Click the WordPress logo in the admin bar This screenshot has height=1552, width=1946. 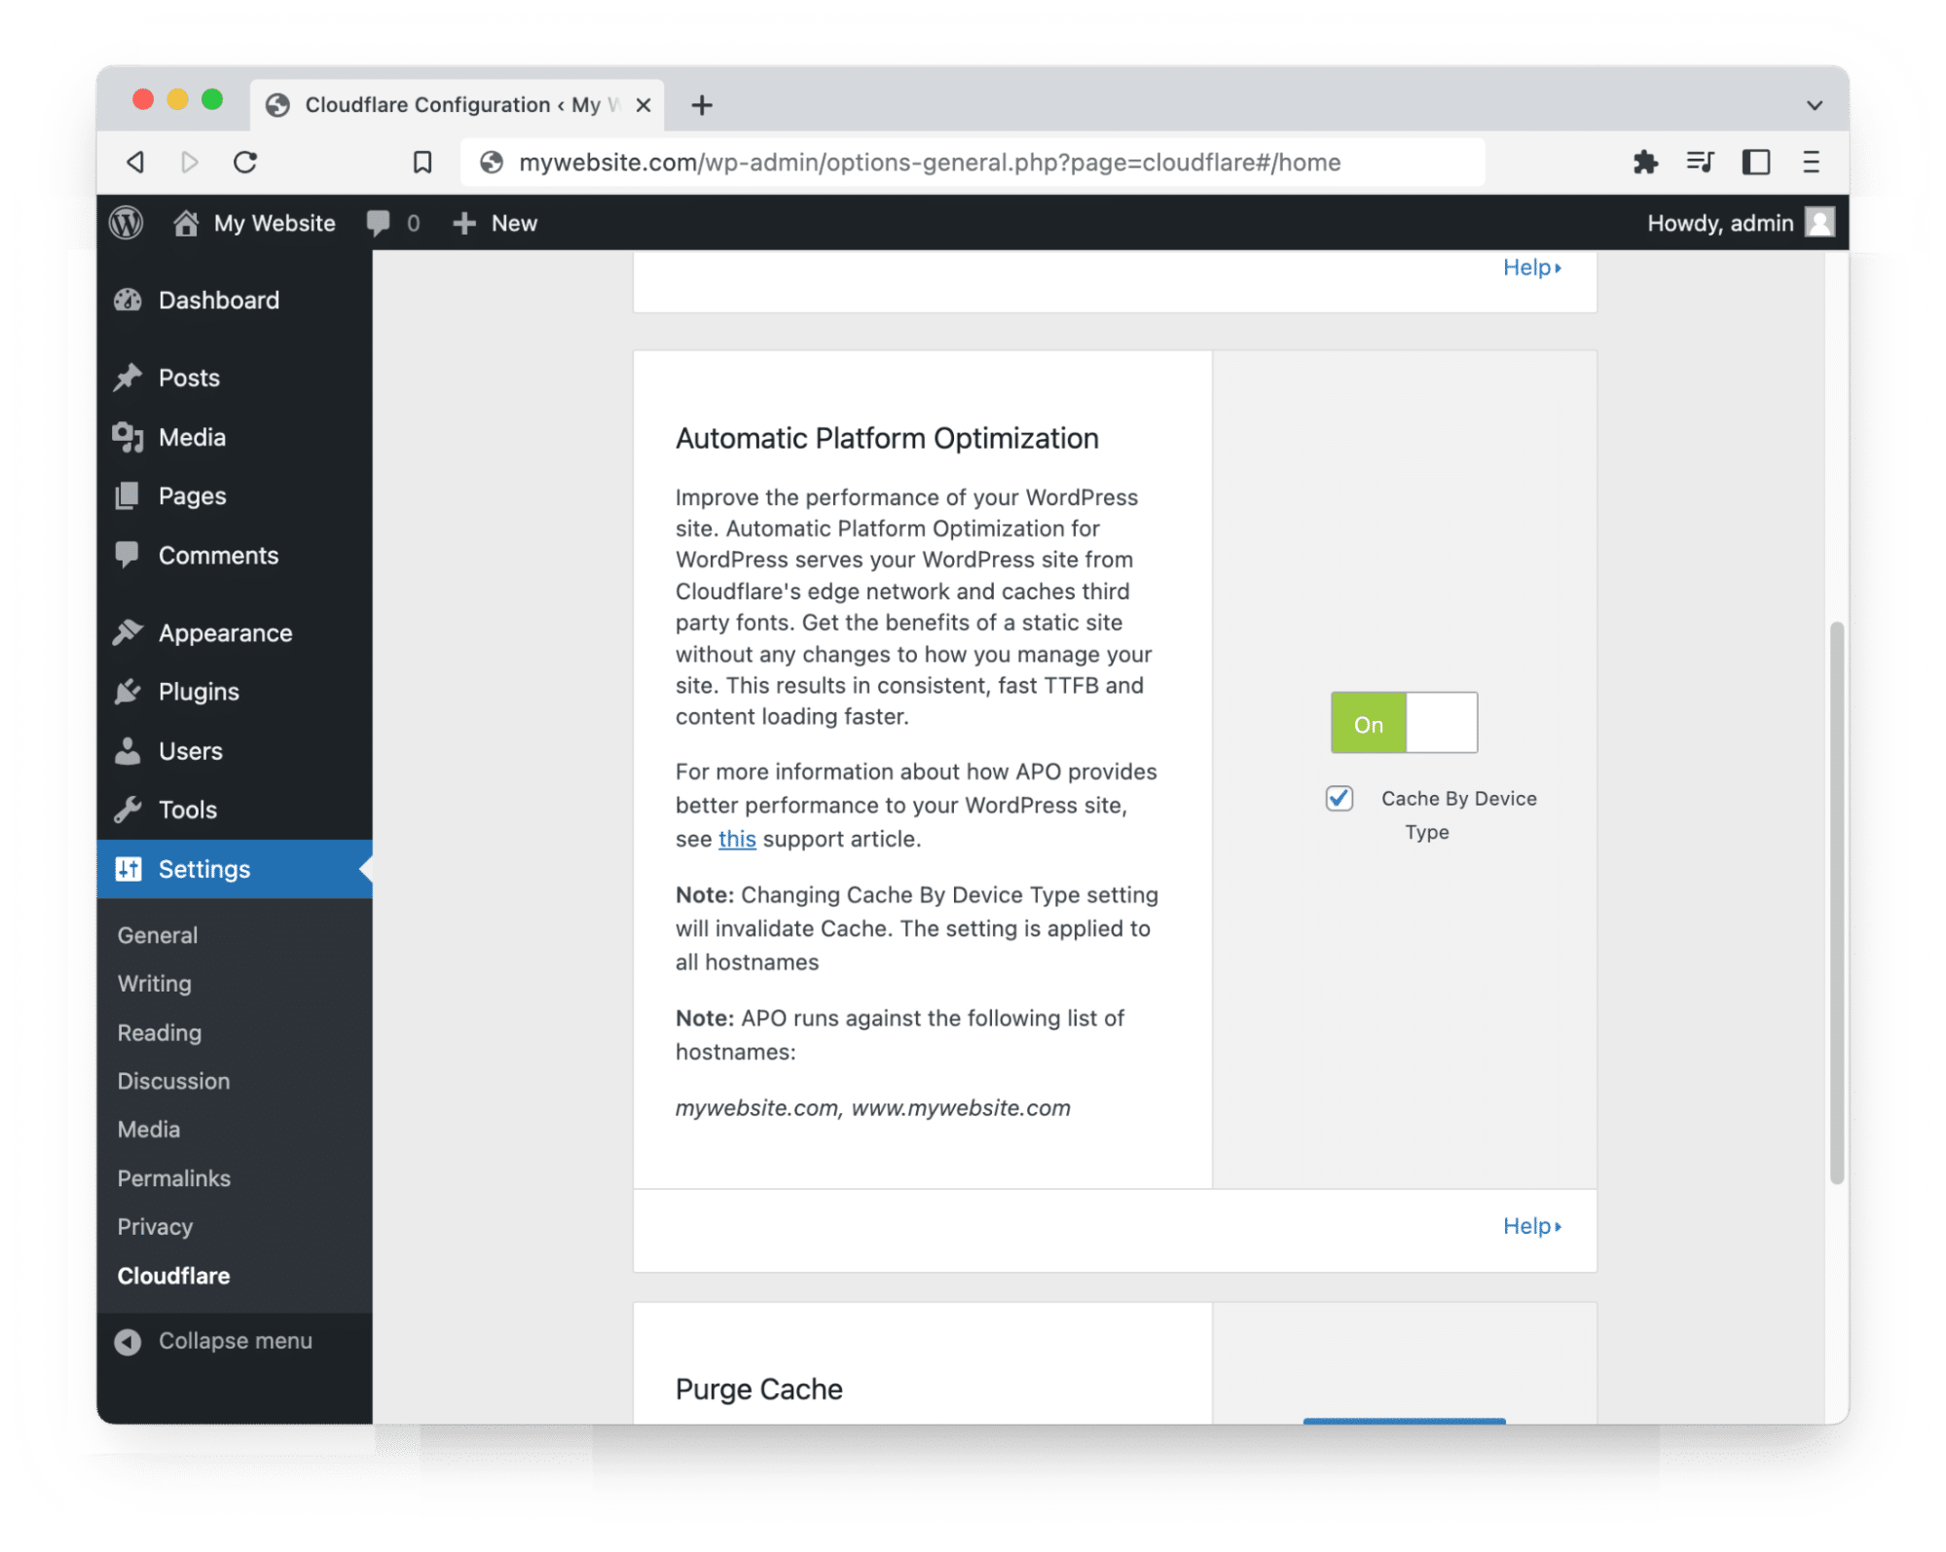click(x=126, y=223)
